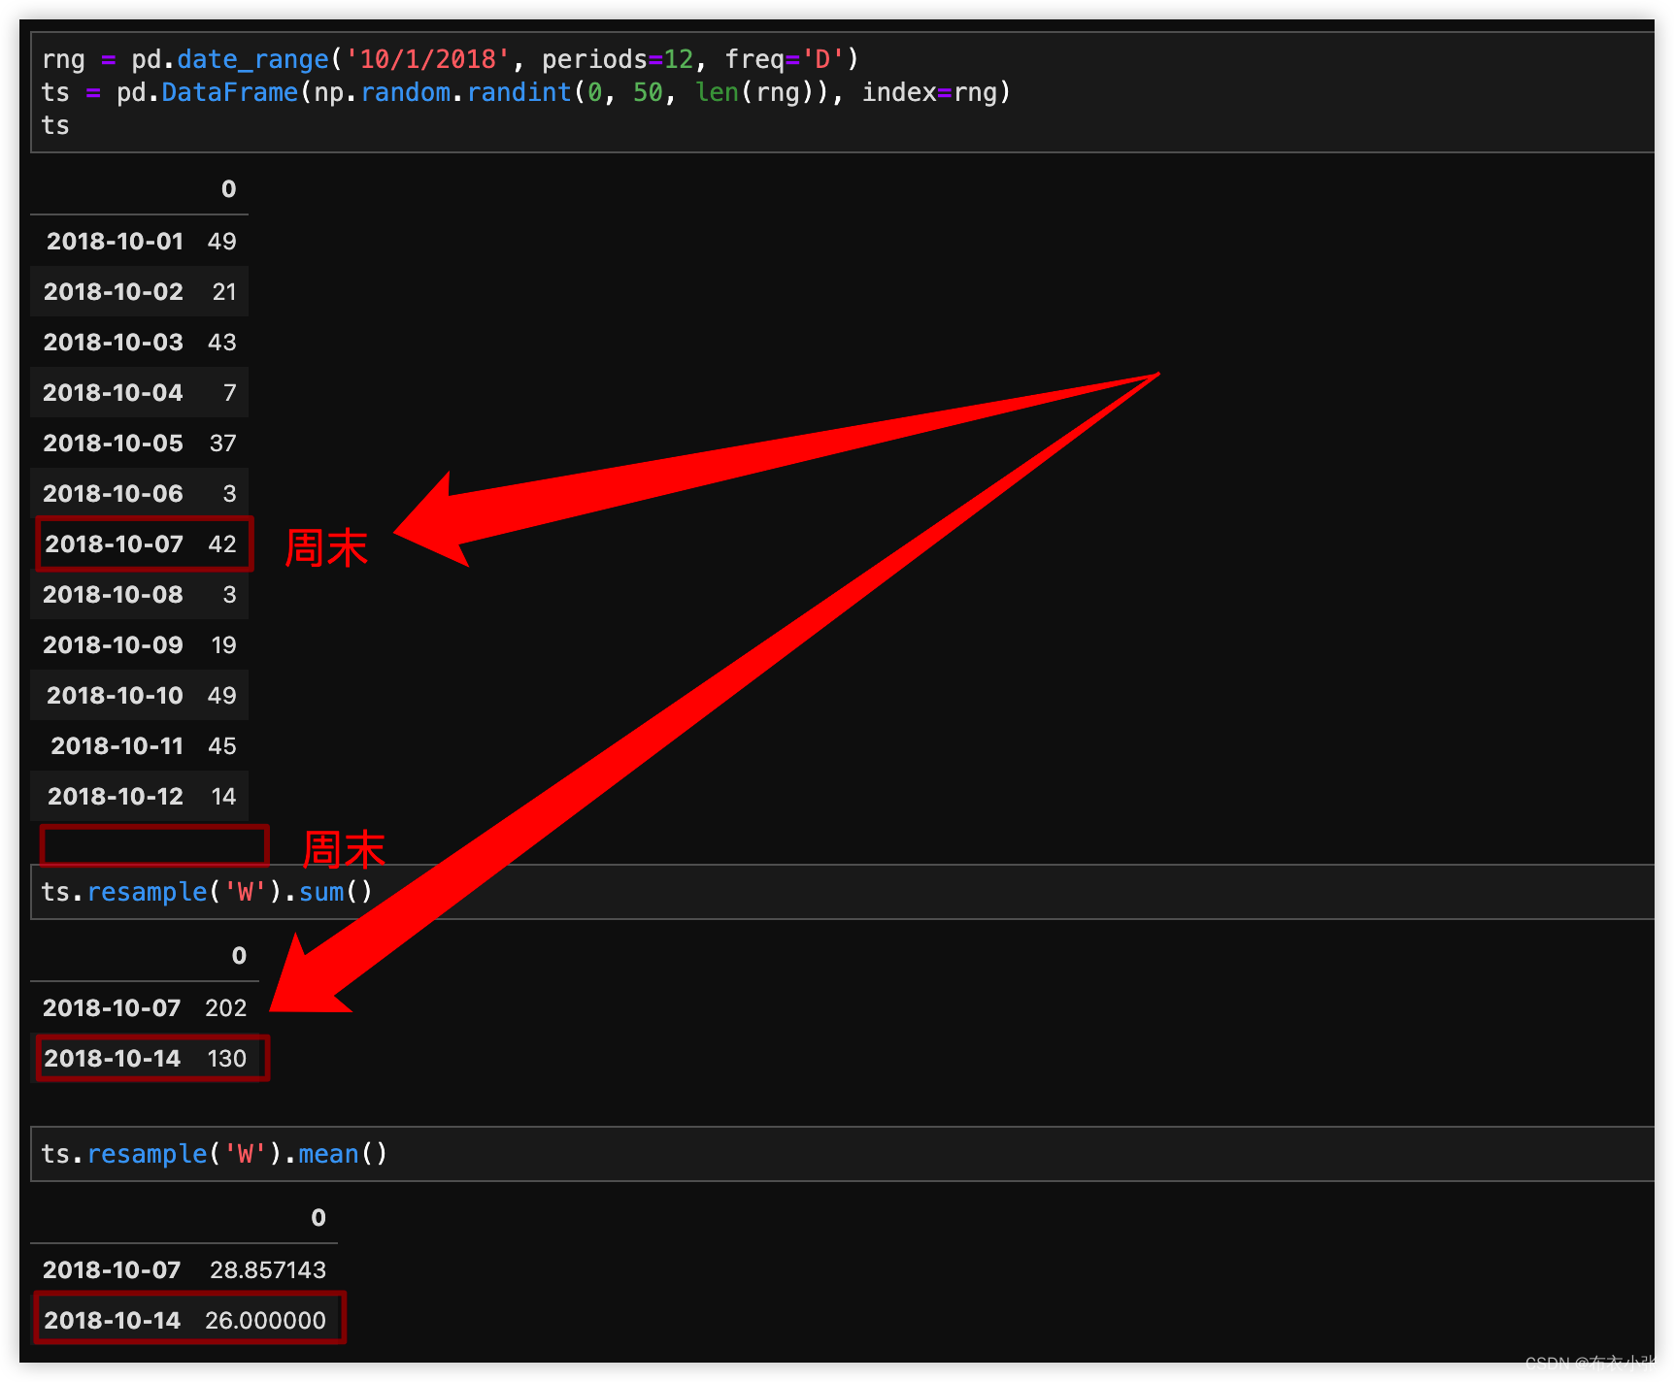Click the ts.resample('W').sum() code cell

(x=843, y=892)
